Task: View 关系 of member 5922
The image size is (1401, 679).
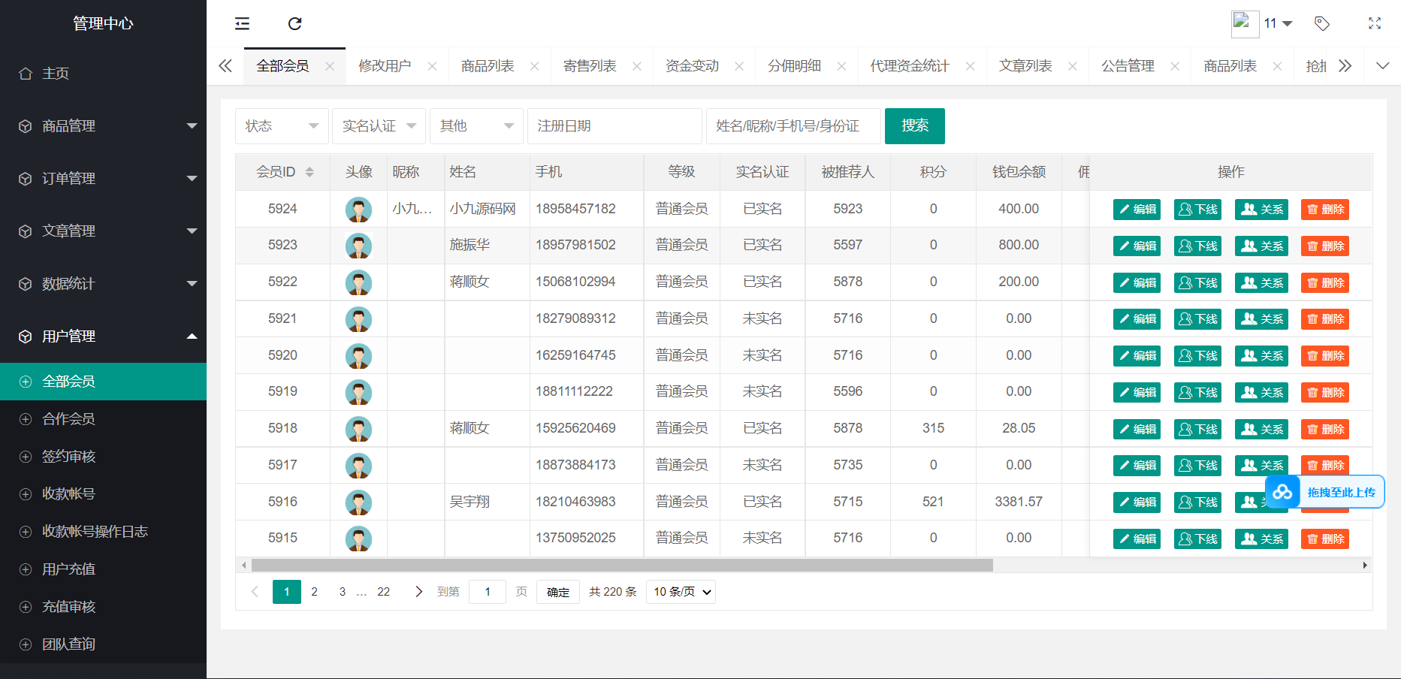Action: click(x=1261, y=283)
